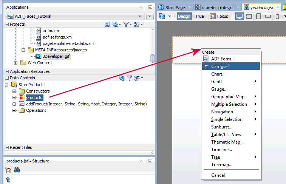Image resolution: width=286 pixels, height=184 pixels.
Task: Click the Timeline... entry in the Create menu
Action: coord(231,149)
